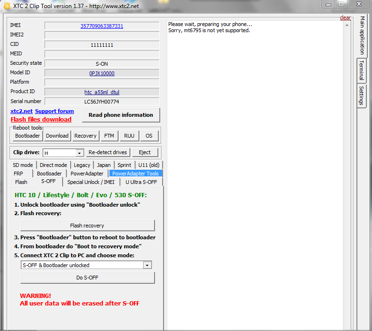
Task: Switch to SD mode tab
Action: click(x=23, y=165)
